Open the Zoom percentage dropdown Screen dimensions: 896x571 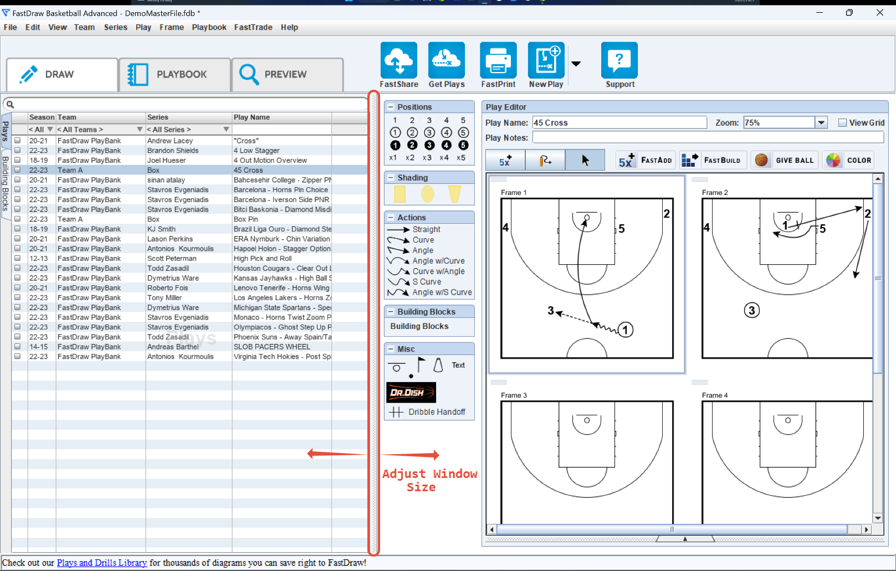coord(821,123)
